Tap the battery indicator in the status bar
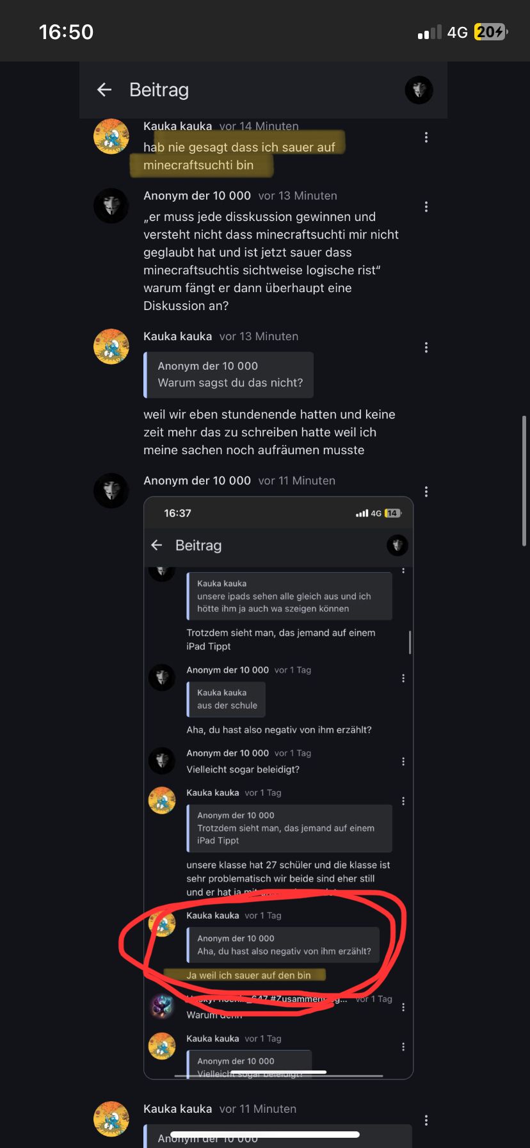 coord(490,32)
